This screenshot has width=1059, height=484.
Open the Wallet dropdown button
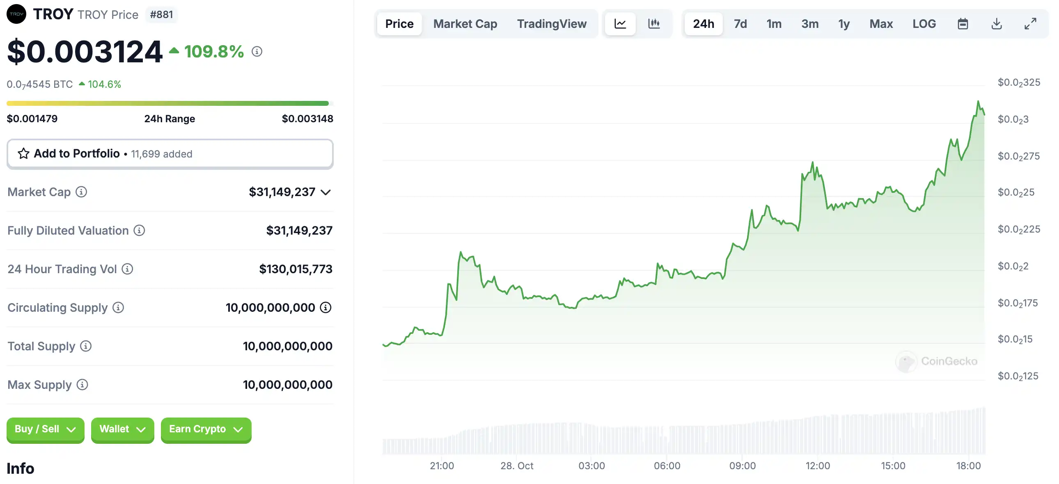pos(122,429)
